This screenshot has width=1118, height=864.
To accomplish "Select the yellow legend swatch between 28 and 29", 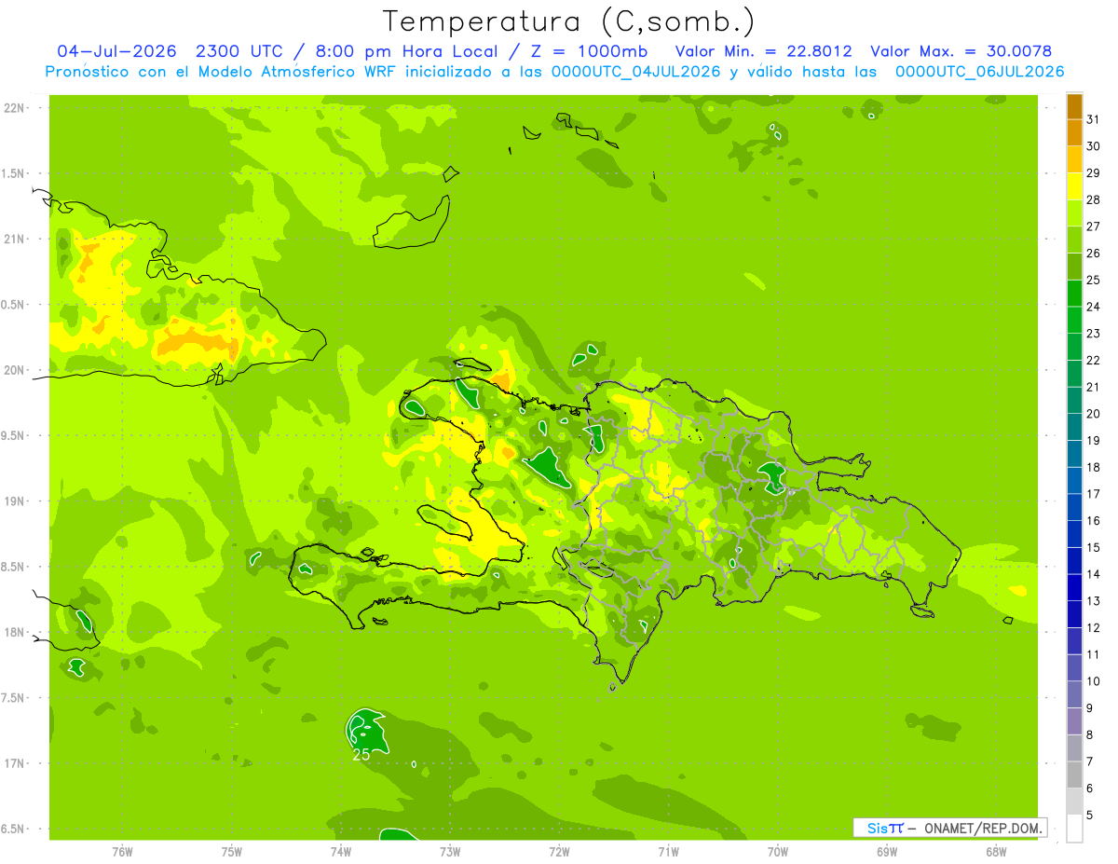I will click(1074, 186).
